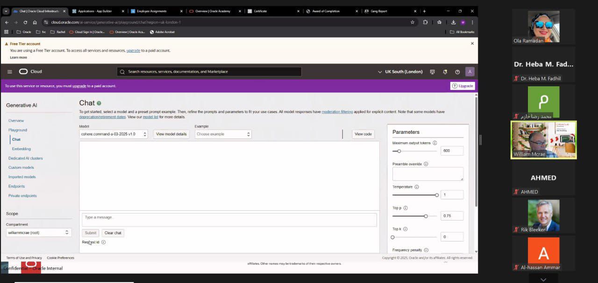Select Embedding in the Playground sidebar
Image resolution: width=598 pixels, height=283 pixels.
tap(21, 149)
